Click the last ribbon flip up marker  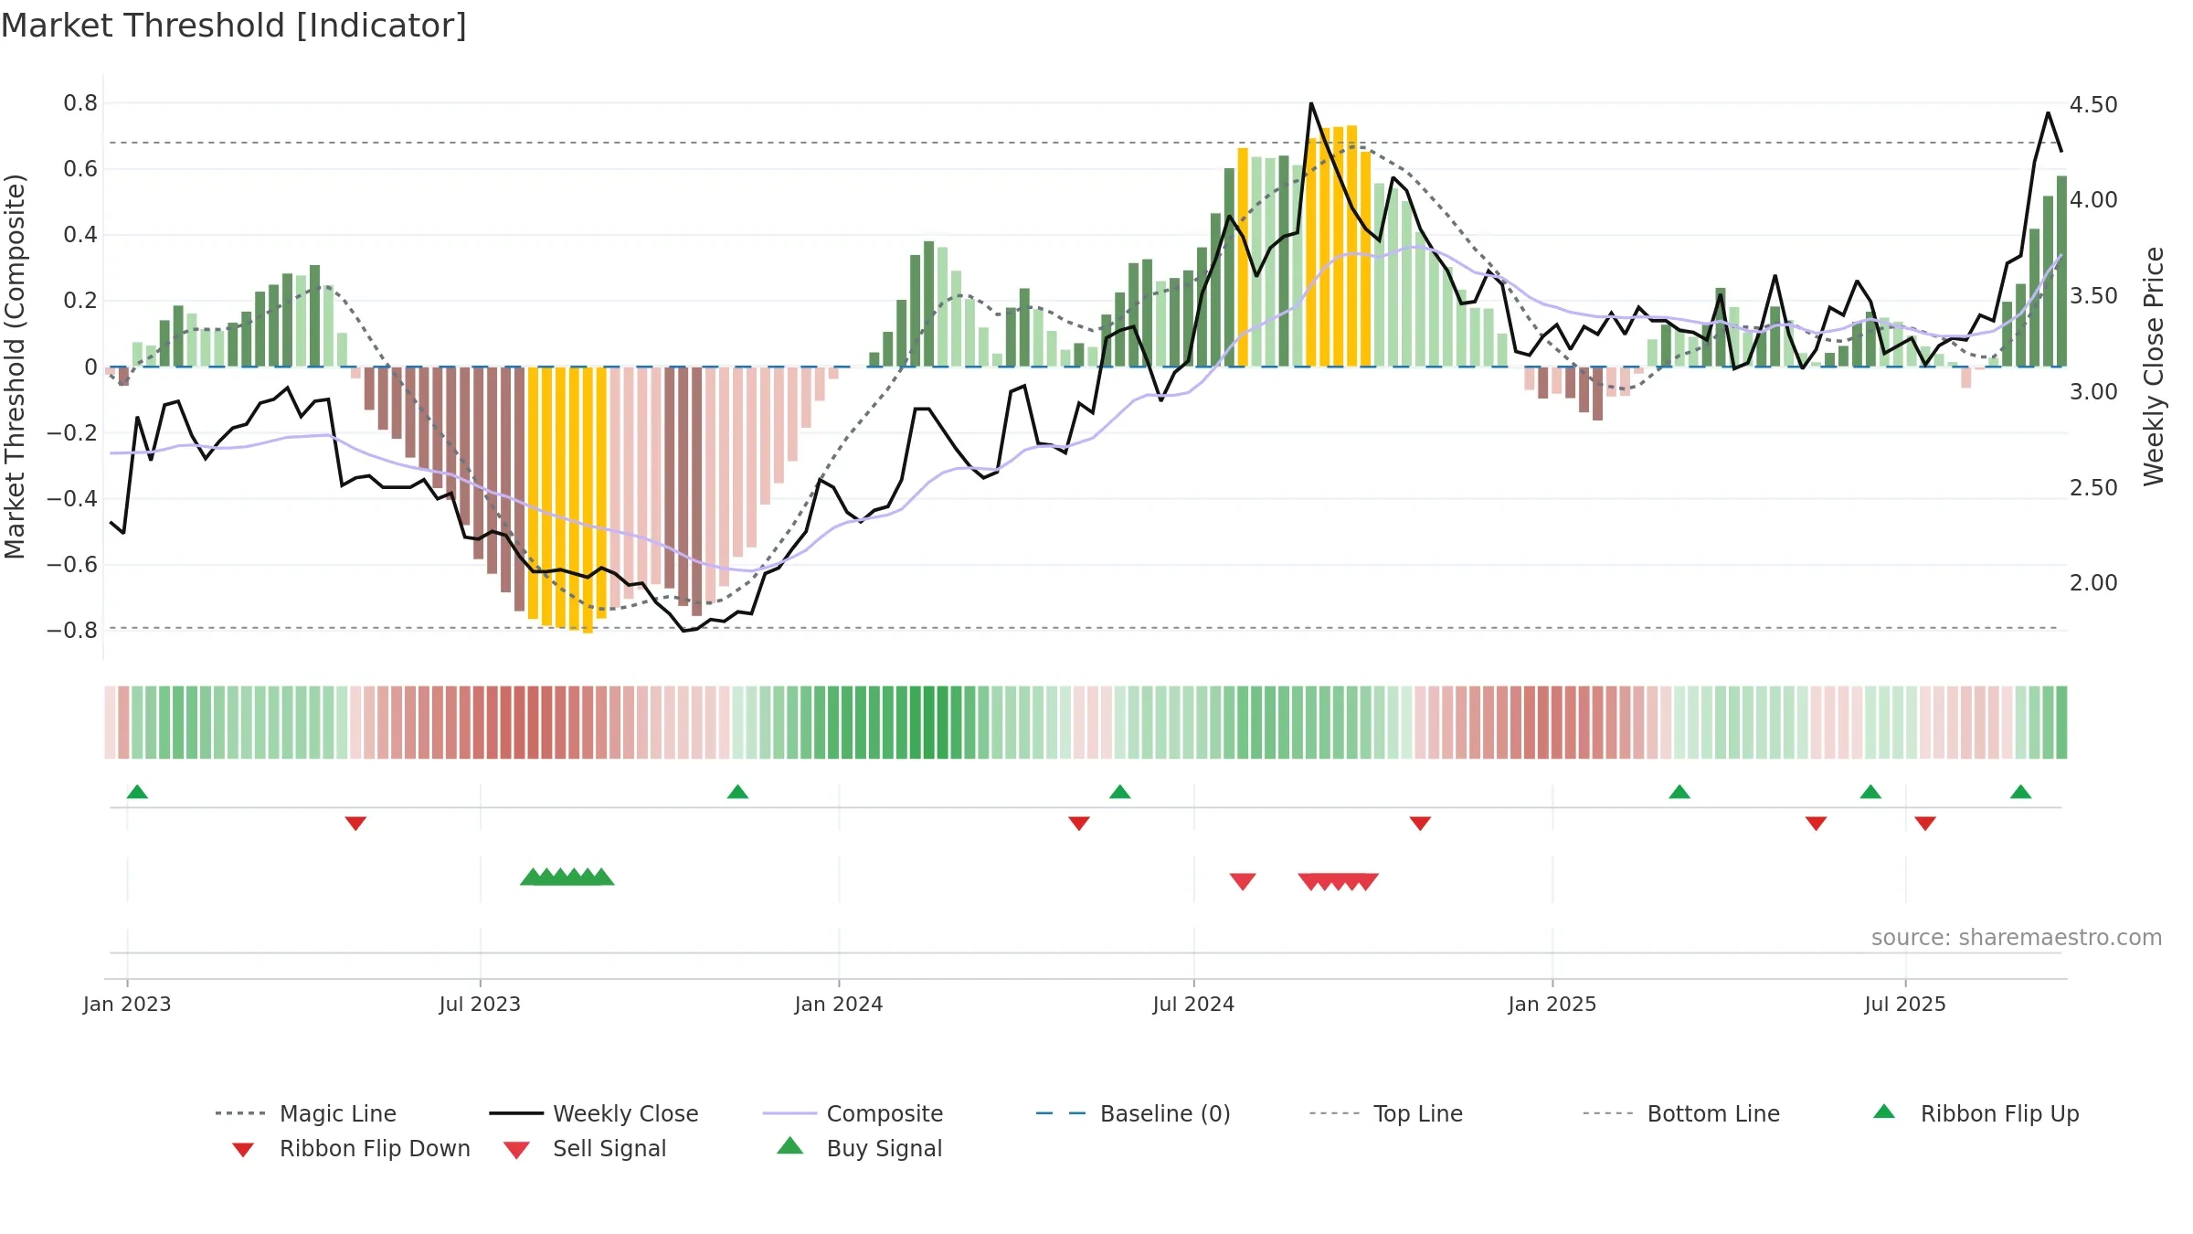click(x=2020, y=792)
